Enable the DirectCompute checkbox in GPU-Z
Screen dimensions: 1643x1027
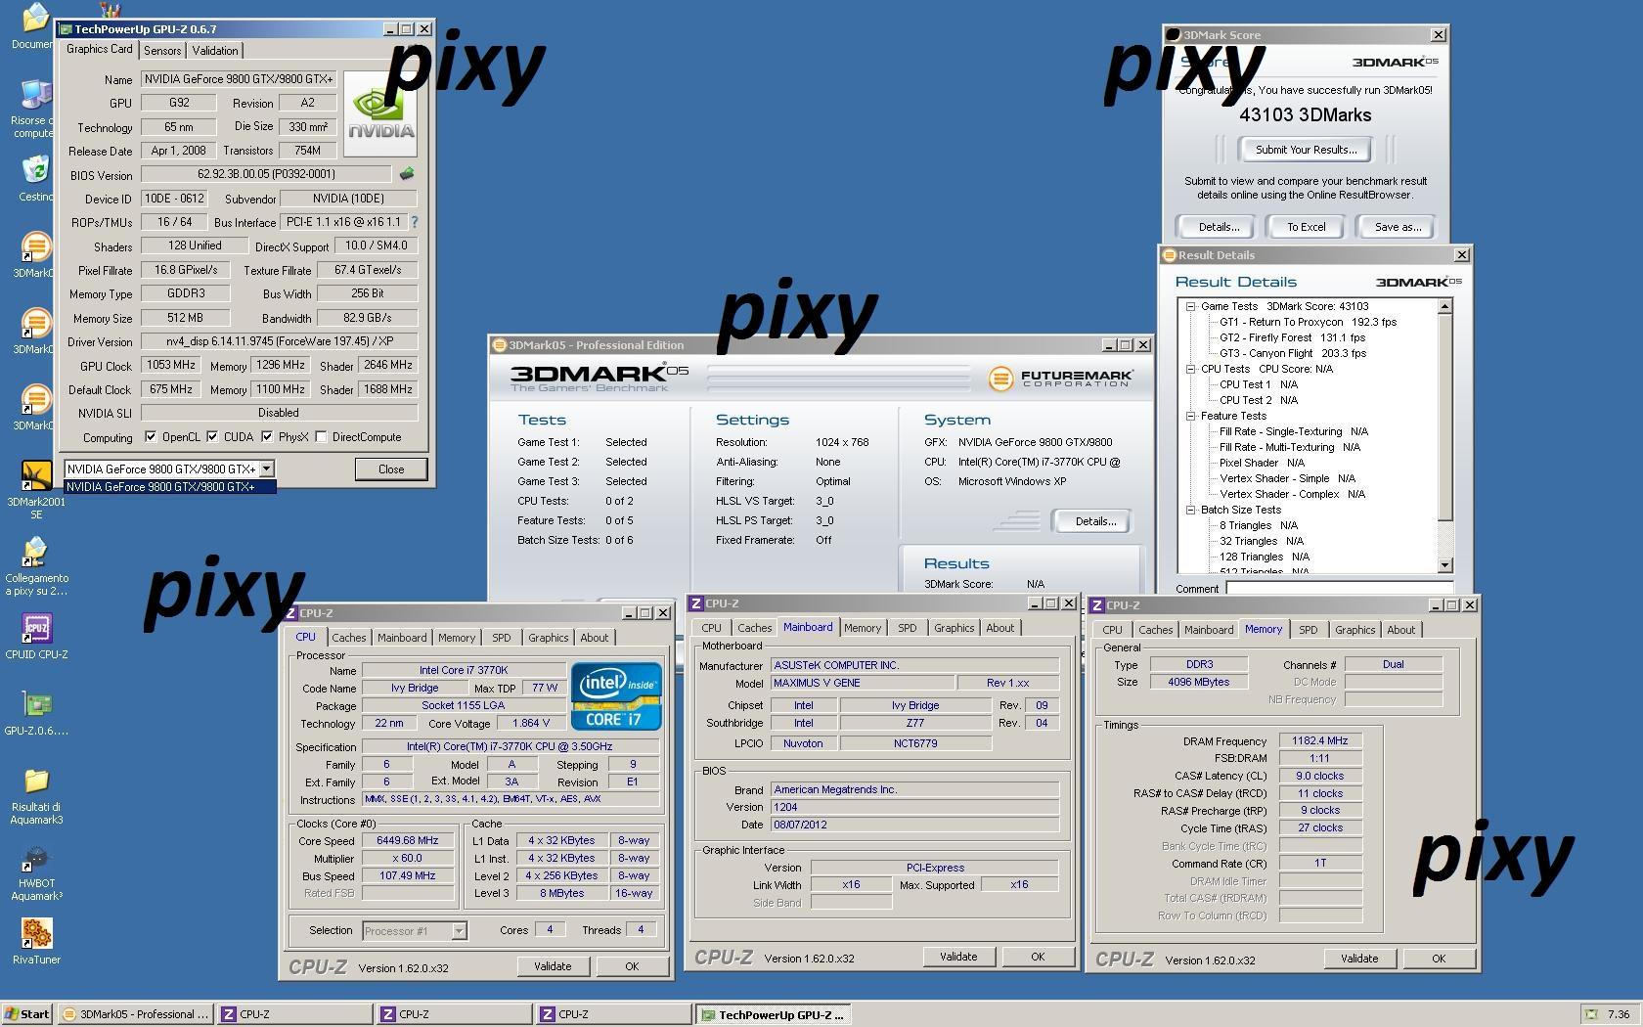pyautogui.click(x=321, y=437)
